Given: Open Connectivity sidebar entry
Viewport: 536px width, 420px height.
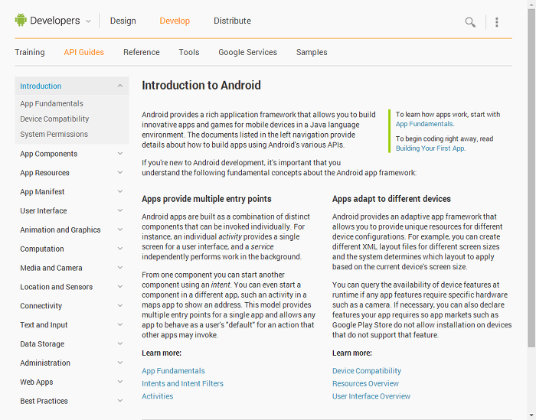Looking at the screenshot, I should [41, 306].
